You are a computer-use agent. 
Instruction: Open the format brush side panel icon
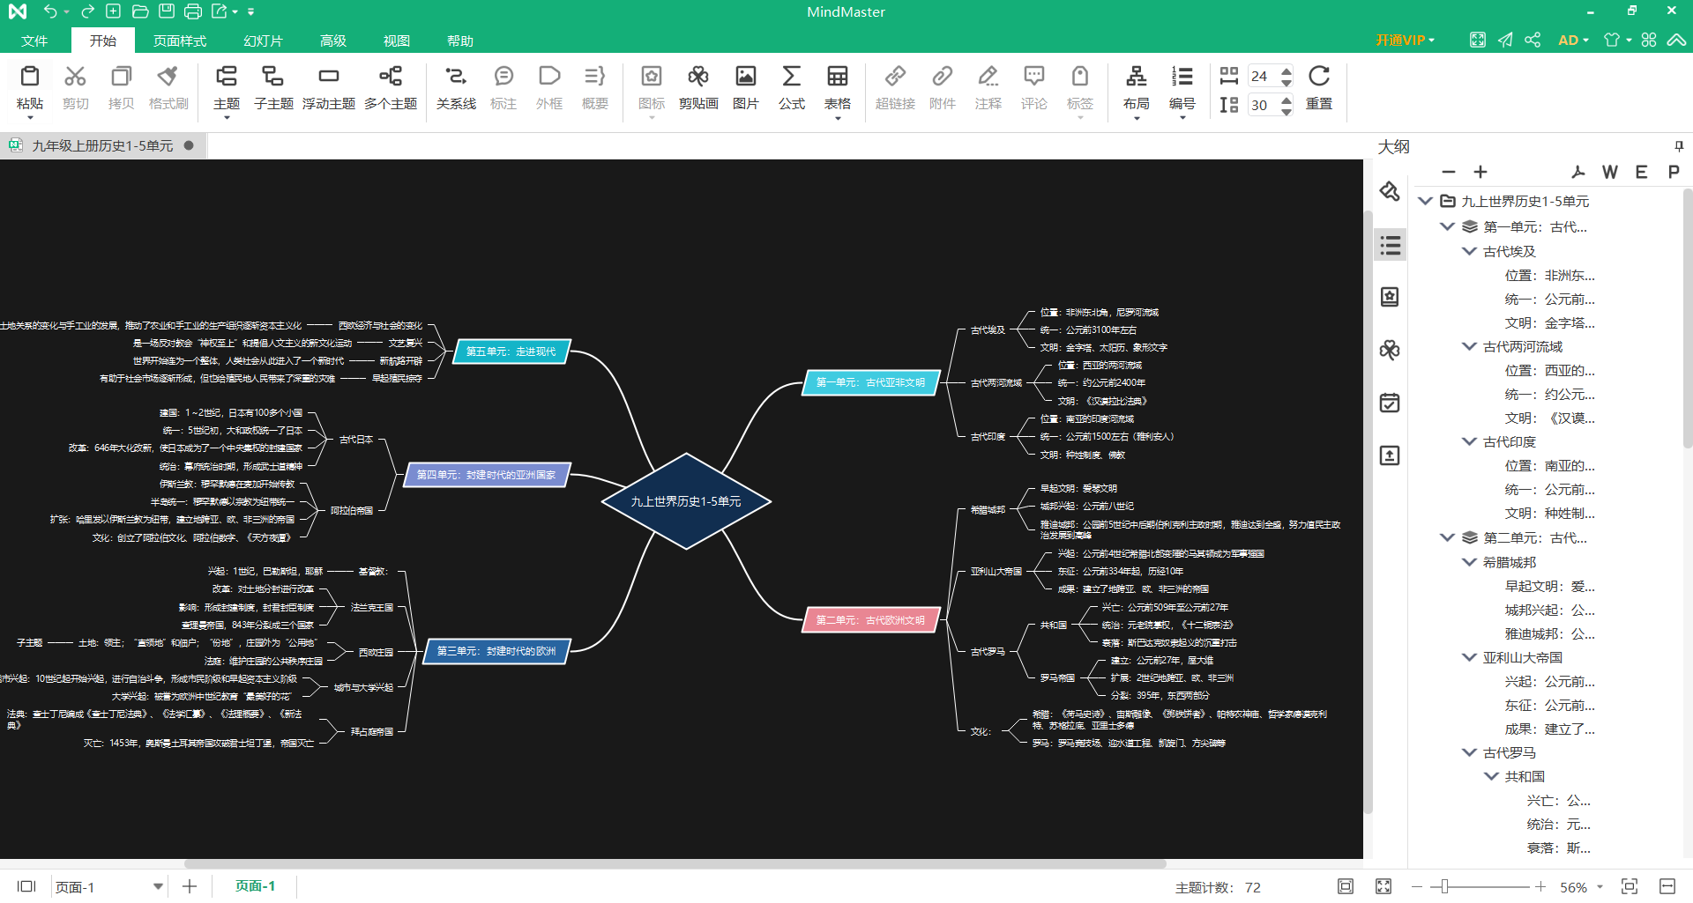[1391, 191]
